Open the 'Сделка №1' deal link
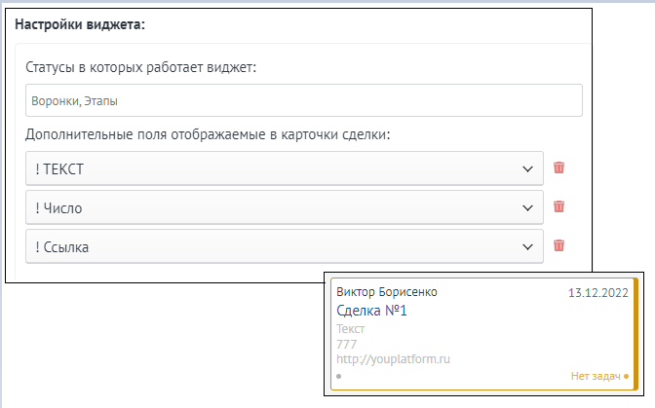 [371, 311]
